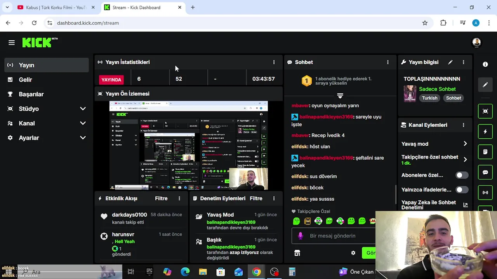
Task: Select the brown angry face emote
Action: 308,221
